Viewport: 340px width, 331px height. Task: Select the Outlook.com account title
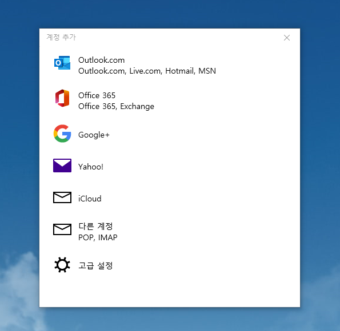click(102, 60)
